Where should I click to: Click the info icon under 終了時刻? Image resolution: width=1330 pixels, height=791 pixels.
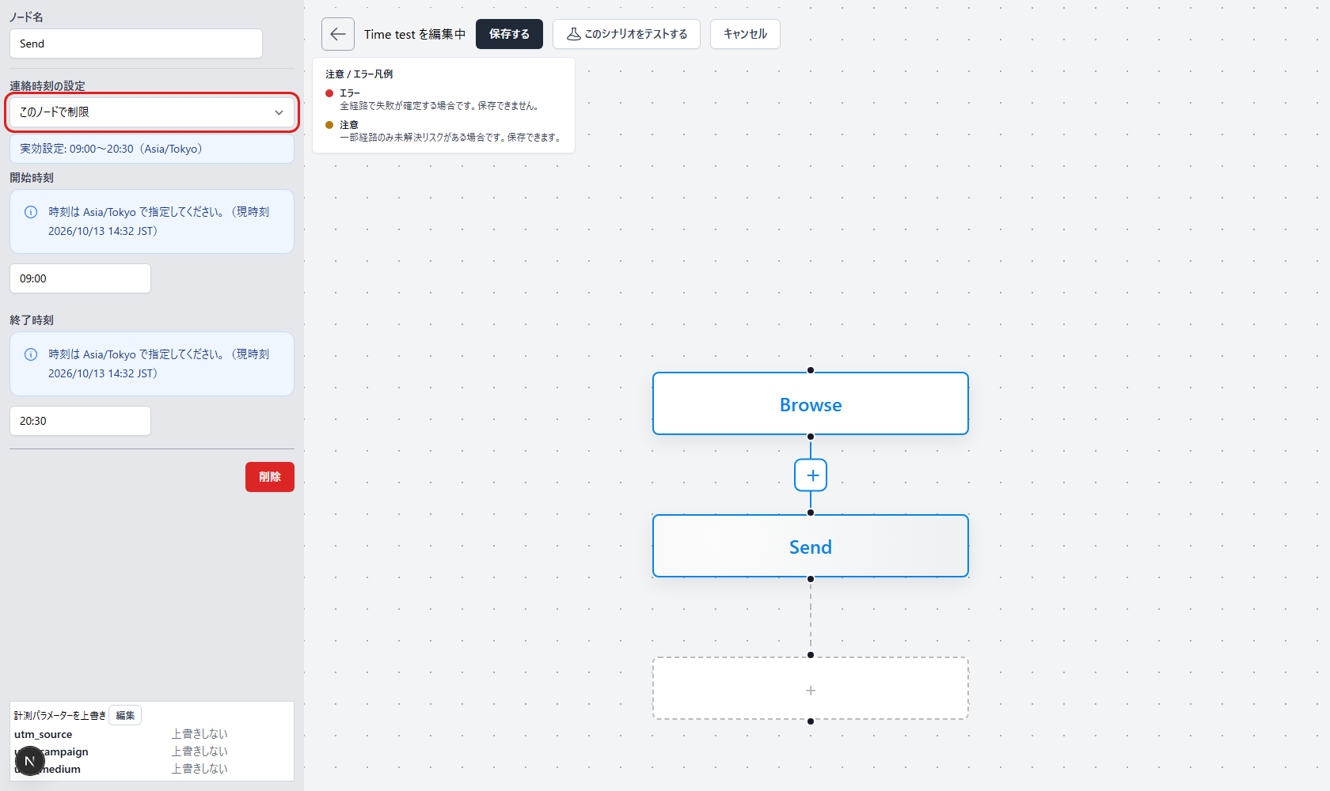tap(31, 354)
